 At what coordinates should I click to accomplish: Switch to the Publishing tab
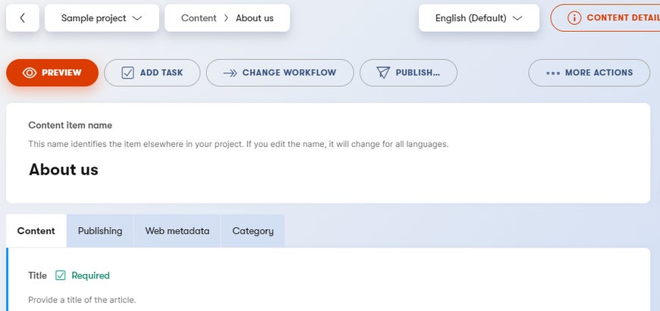100,231
